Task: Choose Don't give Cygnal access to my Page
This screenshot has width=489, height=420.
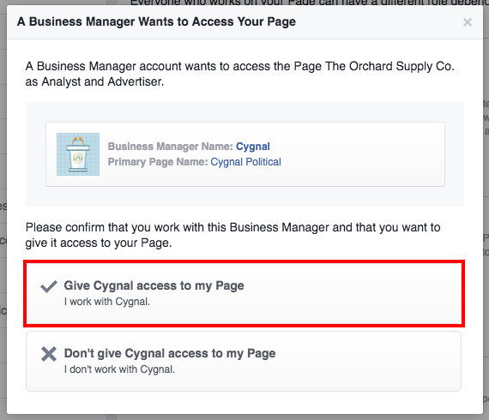Action: (x=244, y=361)
